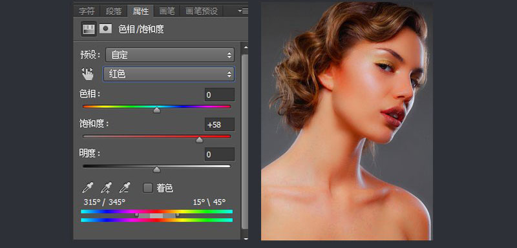The height and width of the screenshot is (248, 517).
Task: Switch to the 段落 tab
Action: coord(114,11)
